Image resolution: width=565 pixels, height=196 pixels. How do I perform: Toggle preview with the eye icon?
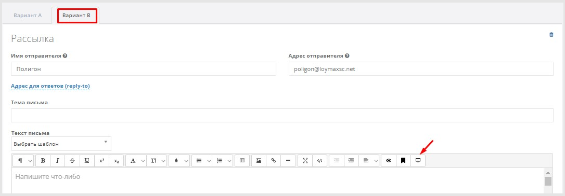point(389,161)
